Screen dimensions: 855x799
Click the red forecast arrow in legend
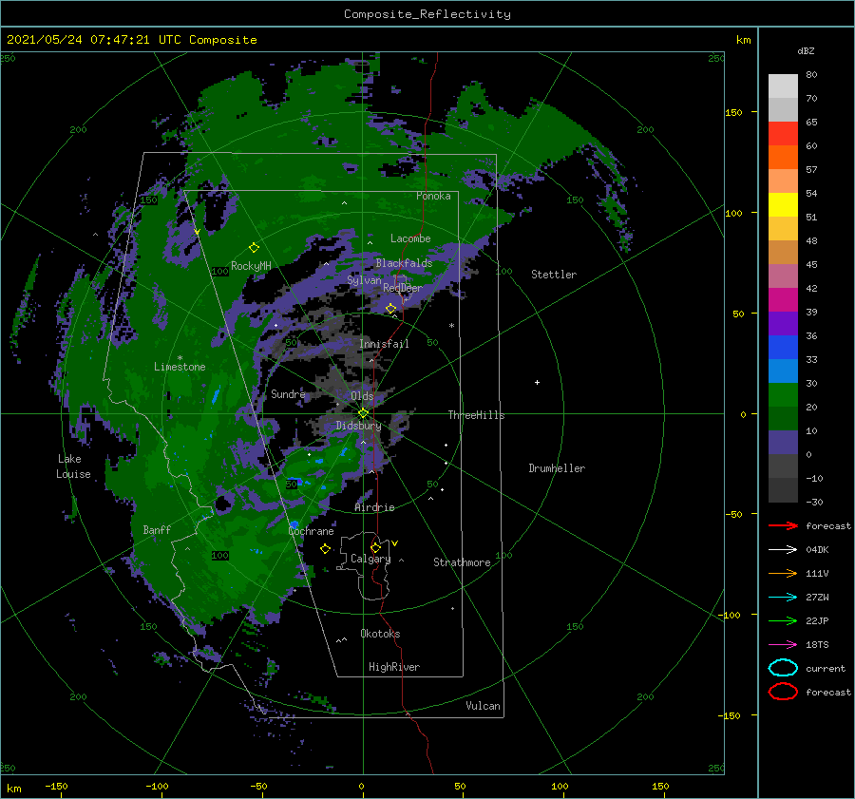pos(783,525)
